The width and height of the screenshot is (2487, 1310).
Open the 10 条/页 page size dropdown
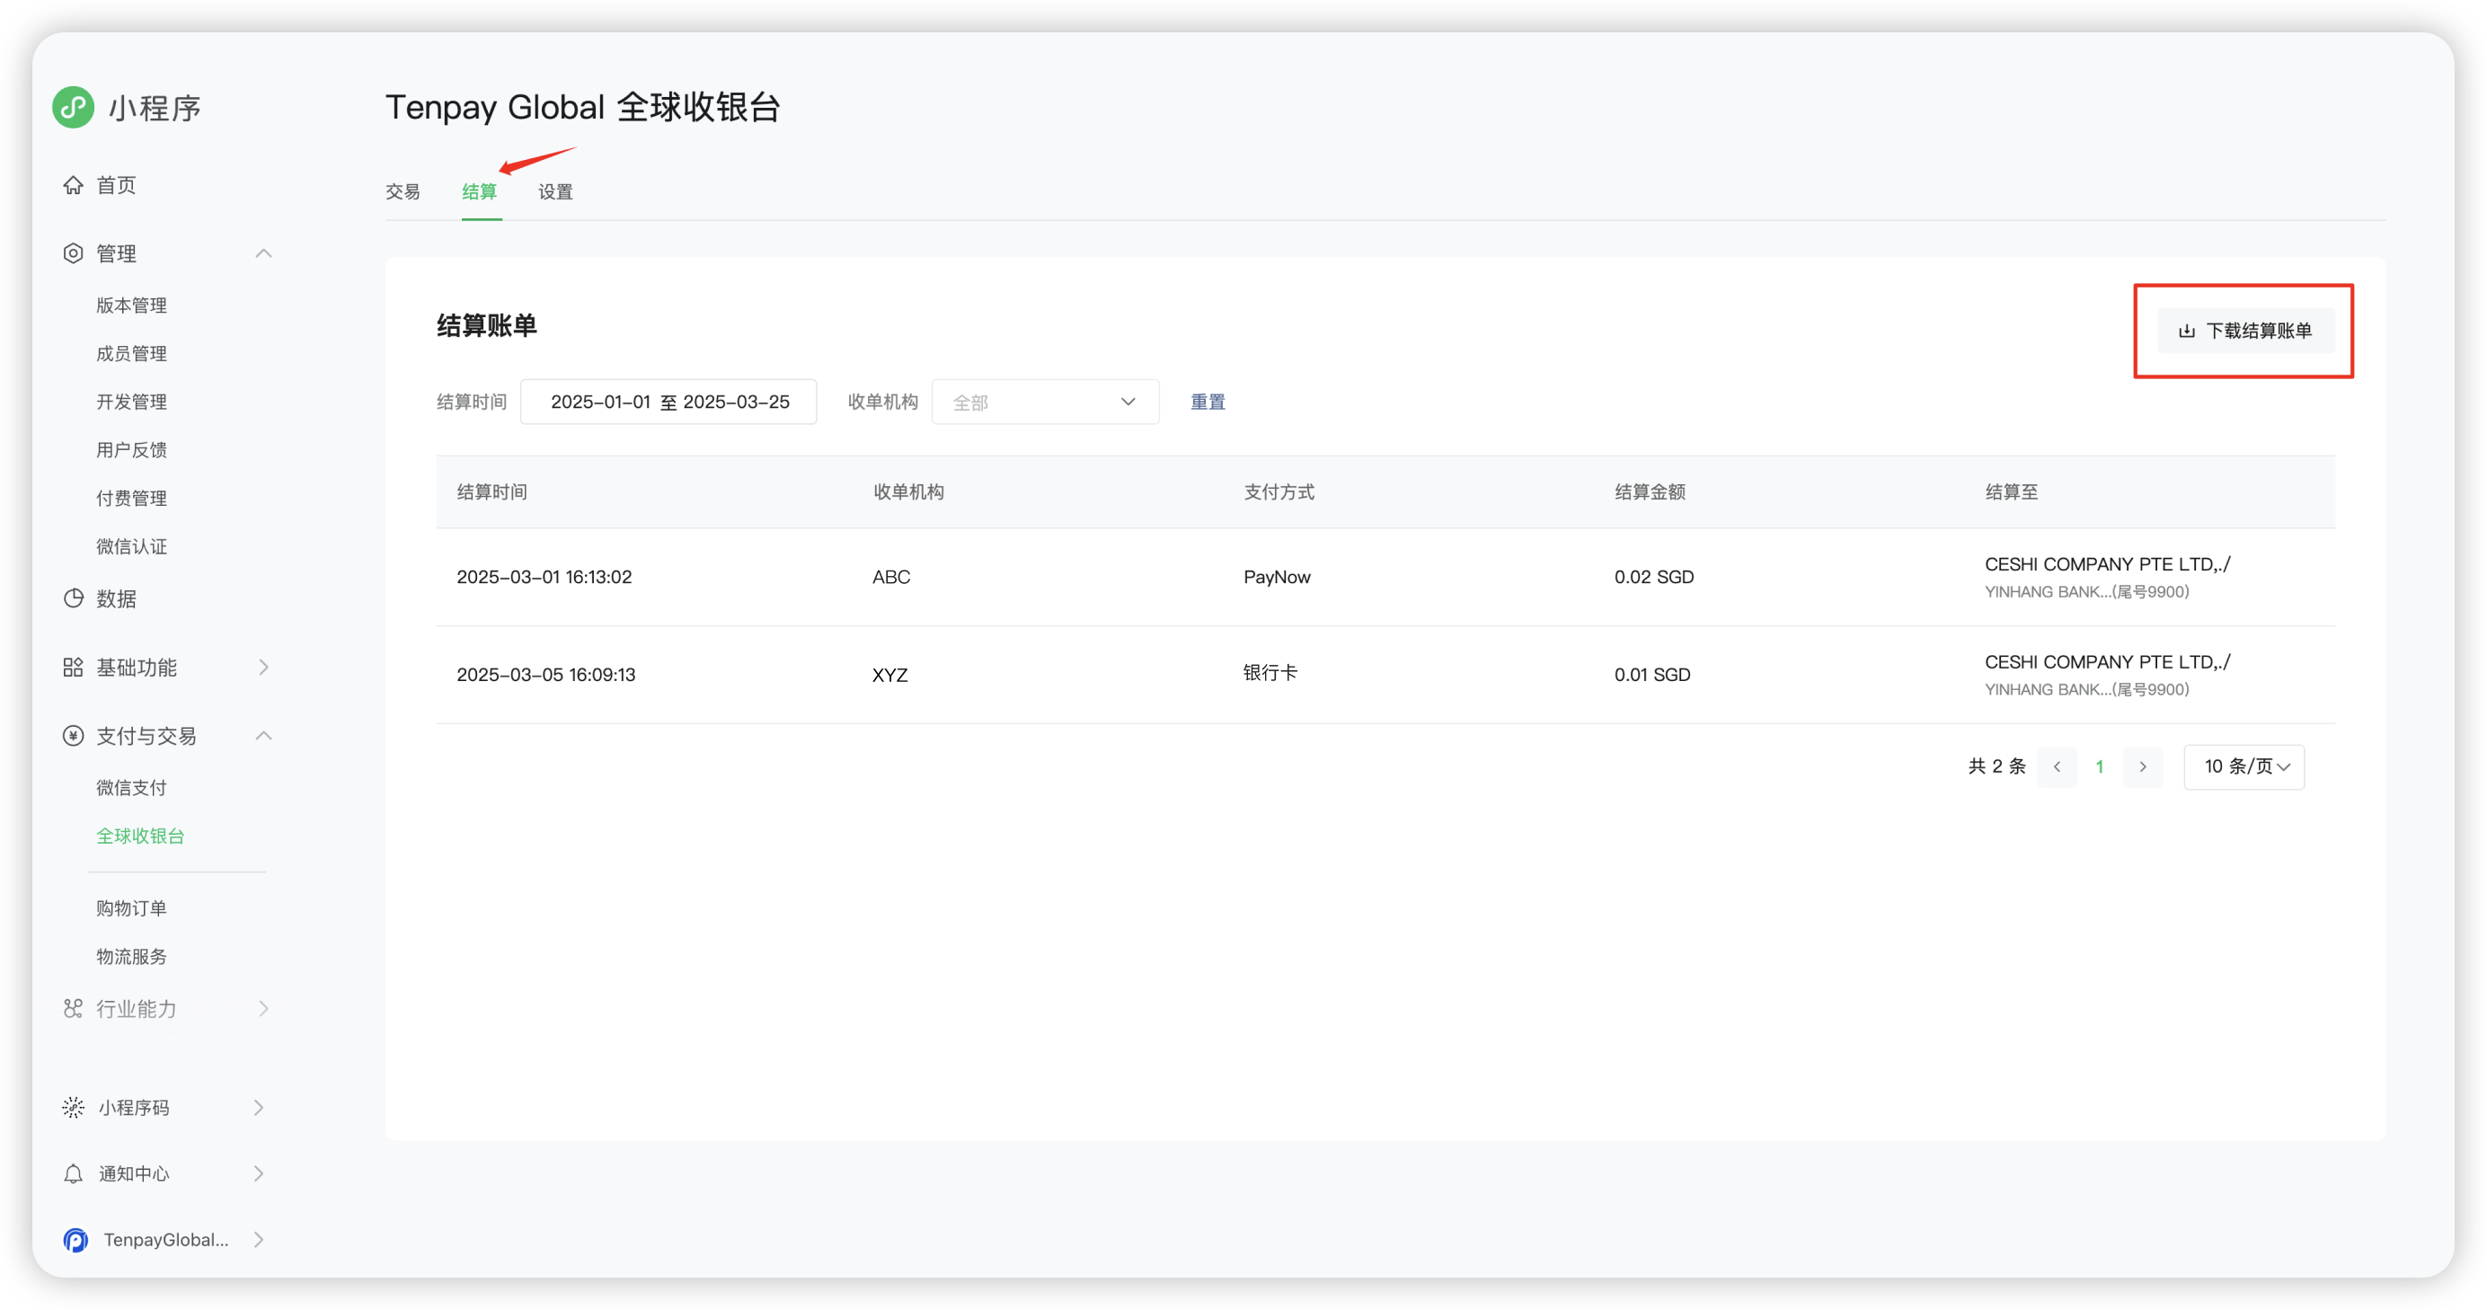[2244, 766]
